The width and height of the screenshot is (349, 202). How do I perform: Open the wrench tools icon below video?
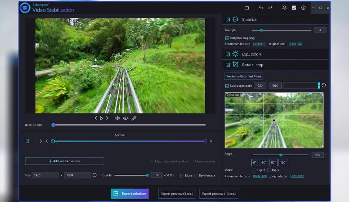pyautogui.click(x=134, y=118)
